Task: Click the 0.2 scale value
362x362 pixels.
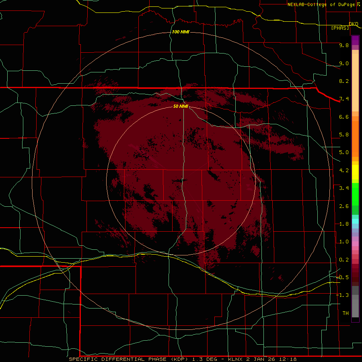Action: tap(344, 260)
